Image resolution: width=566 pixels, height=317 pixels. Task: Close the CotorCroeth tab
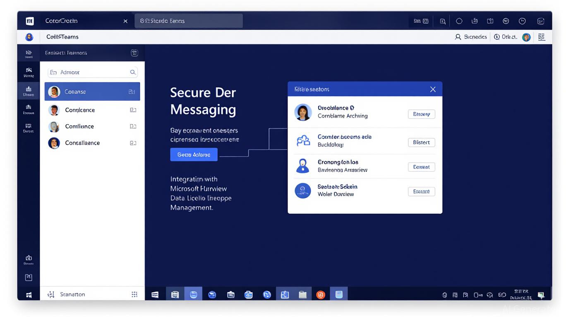125,21
